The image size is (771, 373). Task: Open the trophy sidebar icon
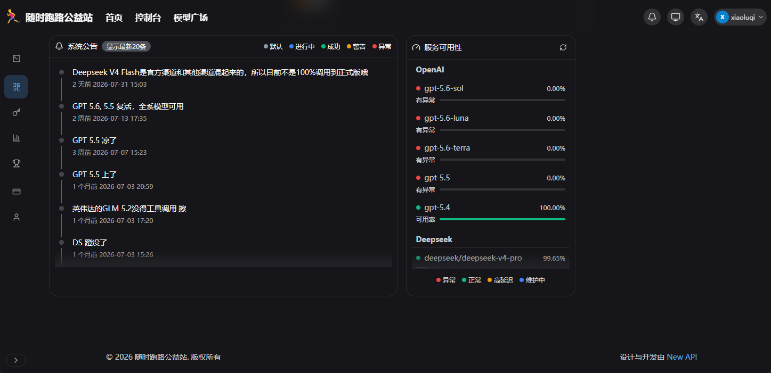point(17,163)
